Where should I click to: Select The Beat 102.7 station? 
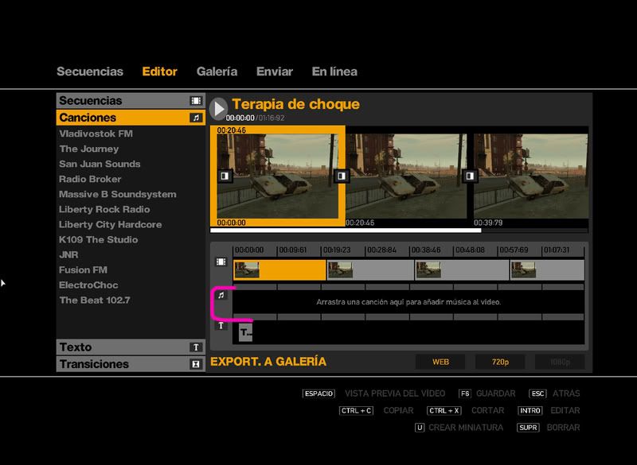95,300
